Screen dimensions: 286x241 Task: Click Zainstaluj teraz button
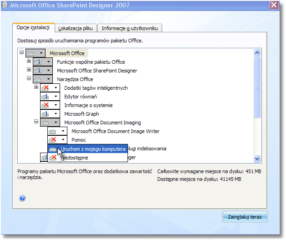click(245, 217)
